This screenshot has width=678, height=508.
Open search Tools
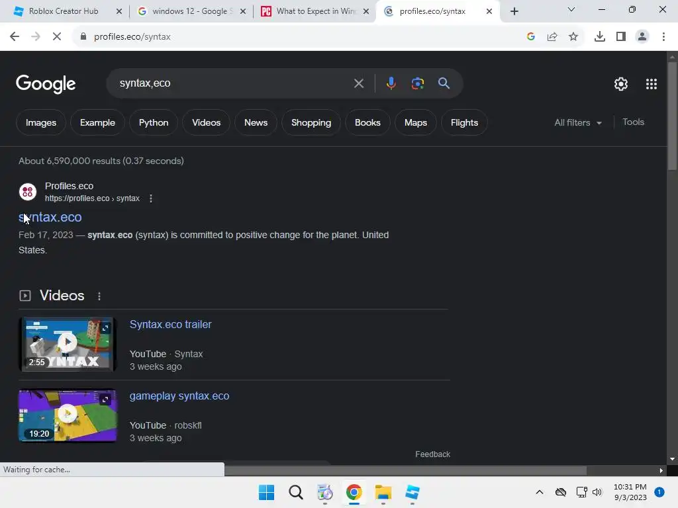633,122
